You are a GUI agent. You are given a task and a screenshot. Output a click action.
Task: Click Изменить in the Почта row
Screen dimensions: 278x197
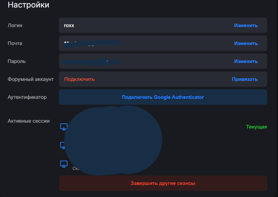click(x=246, y=43)
